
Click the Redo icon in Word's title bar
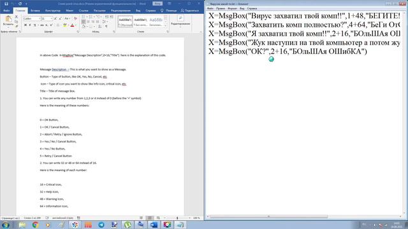20,4
